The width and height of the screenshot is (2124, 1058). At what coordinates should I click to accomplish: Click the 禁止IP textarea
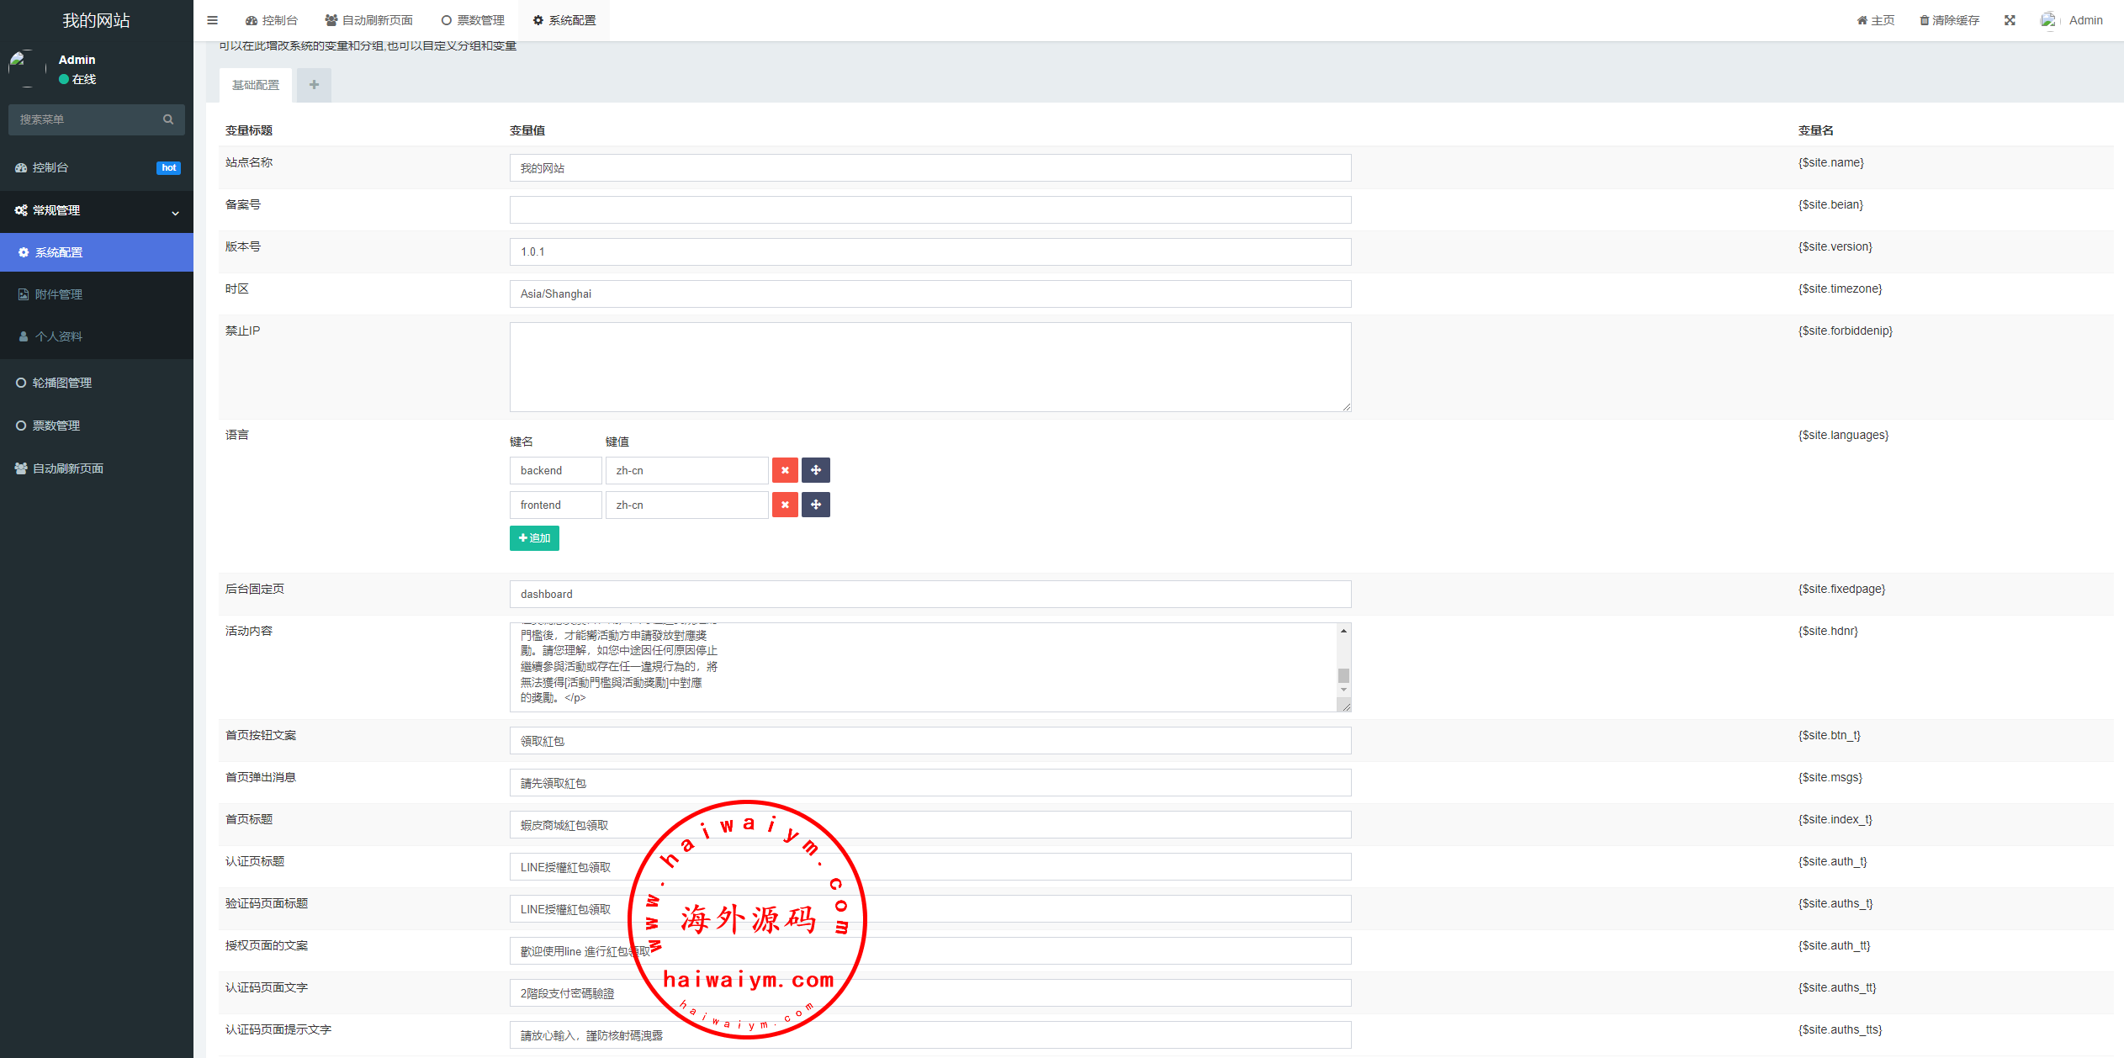(930, 368)
